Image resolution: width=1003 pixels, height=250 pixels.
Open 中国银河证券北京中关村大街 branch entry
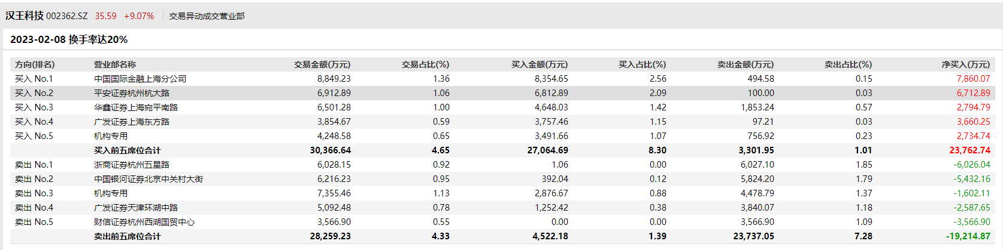[149, 179]
